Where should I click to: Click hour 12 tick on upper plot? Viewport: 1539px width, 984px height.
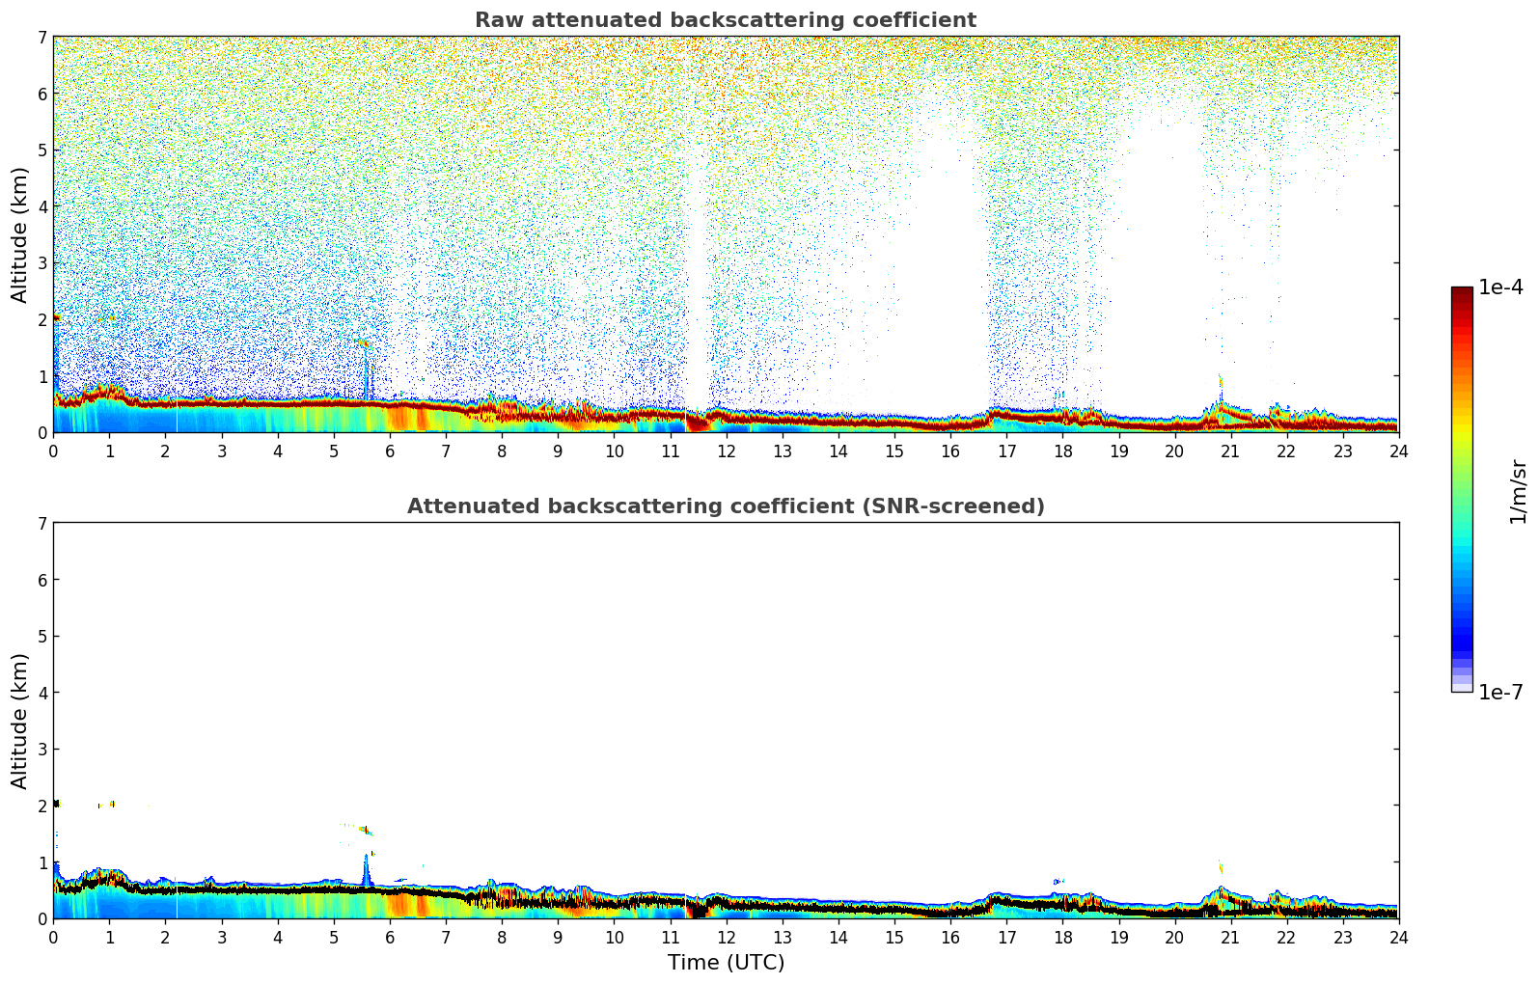(726, 451)
